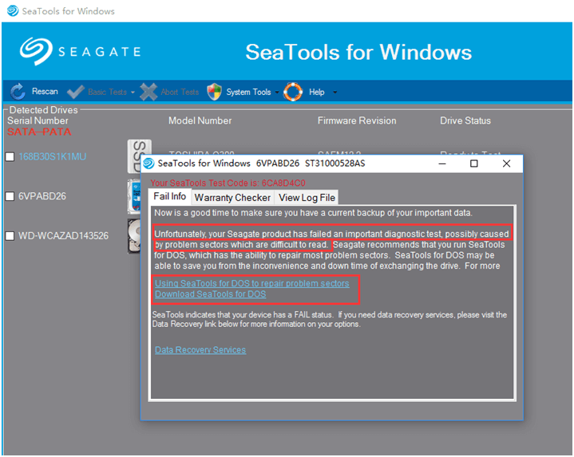Image resolution: width=574 pixels, height=457 pixels.
Task: Click the SeaTools dialog title bar icon
Action: 148,163
